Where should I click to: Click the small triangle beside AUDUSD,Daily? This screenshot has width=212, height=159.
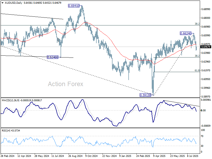3,3
